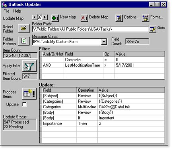Click the Operation column header in Update
Viewport: 173px width, 161px height.
[x=87, y=90]
